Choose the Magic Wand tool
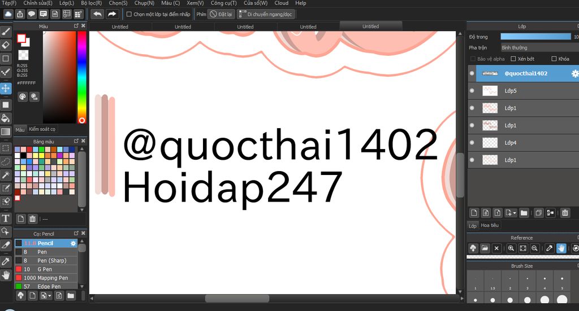The image size is (579, 311). [x=6, y=175]
